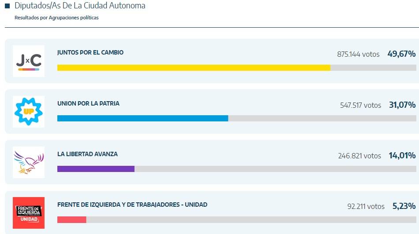Click the Juntos por el Cambio JxC logo
The height and width of the screenshot is (234, 419).
click(x=29, y=61)
